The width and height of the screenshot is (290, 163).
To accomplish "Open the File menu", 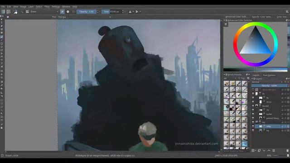I will [3, 7].
